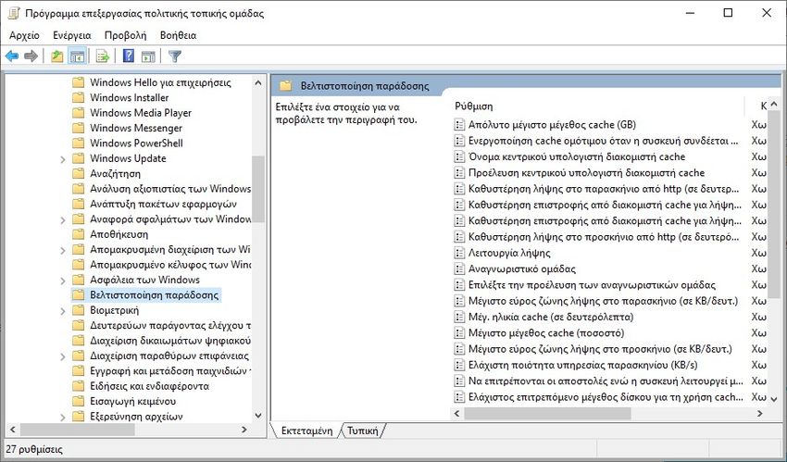Select the Εισαγωγή κειμένου folder
This screenshot has height=462, width=787.
pyautogui.click(x=133, y=401)
